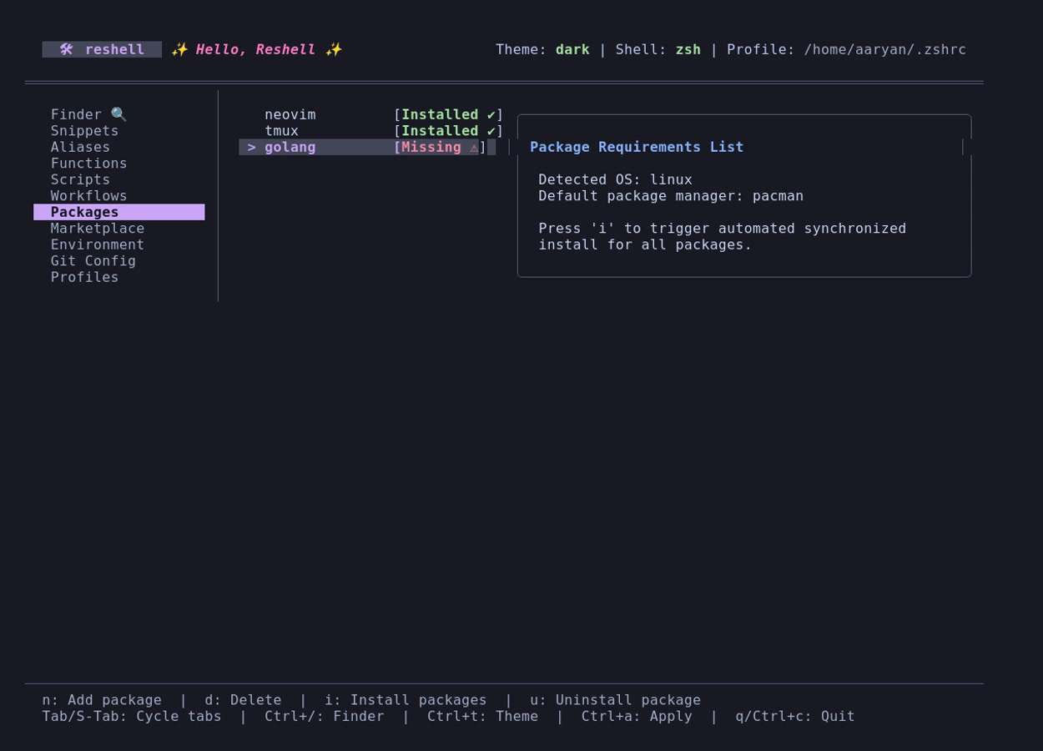Click the Missing status for golang
This screenshot has height=751, width=1043.
click(440, 147)
